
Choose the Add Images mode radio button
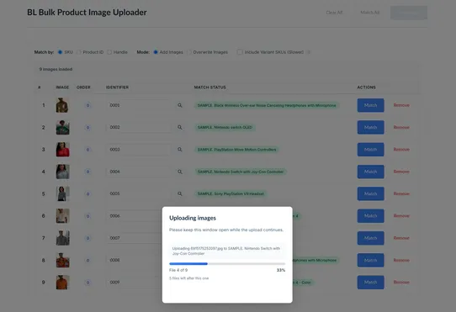coord(156,52)
